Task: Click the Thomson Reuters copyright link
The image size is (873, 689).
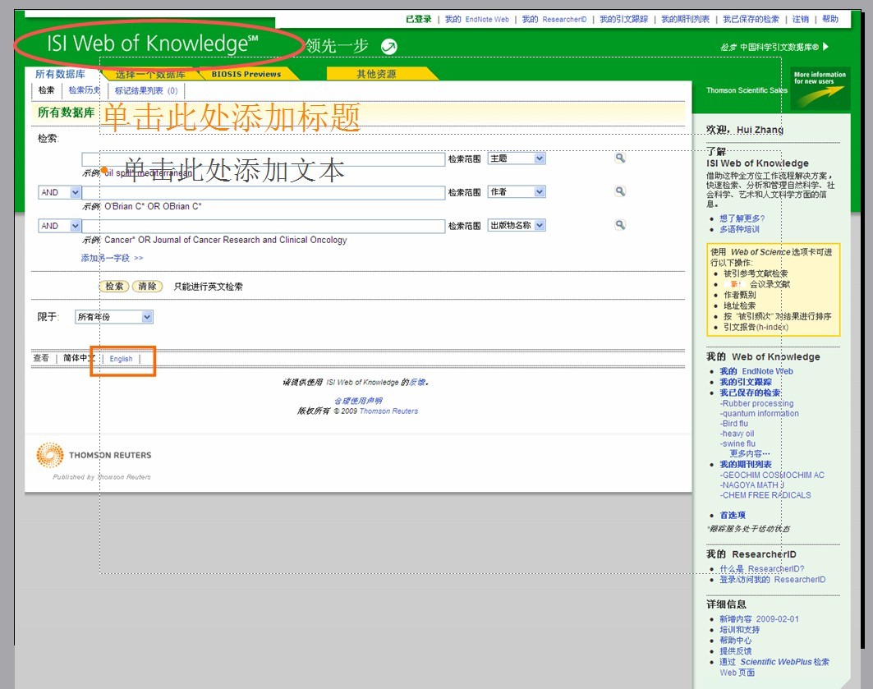Action: 388,411
